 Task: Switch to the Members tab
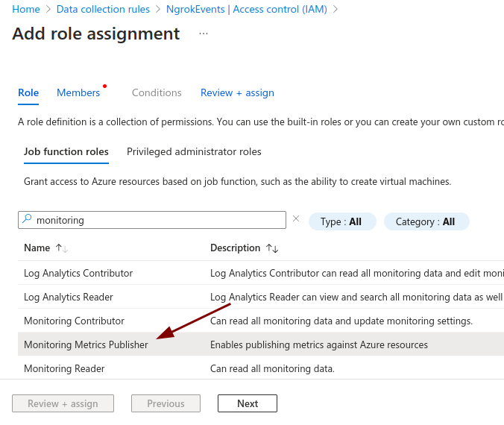click(x=78, y=92)
